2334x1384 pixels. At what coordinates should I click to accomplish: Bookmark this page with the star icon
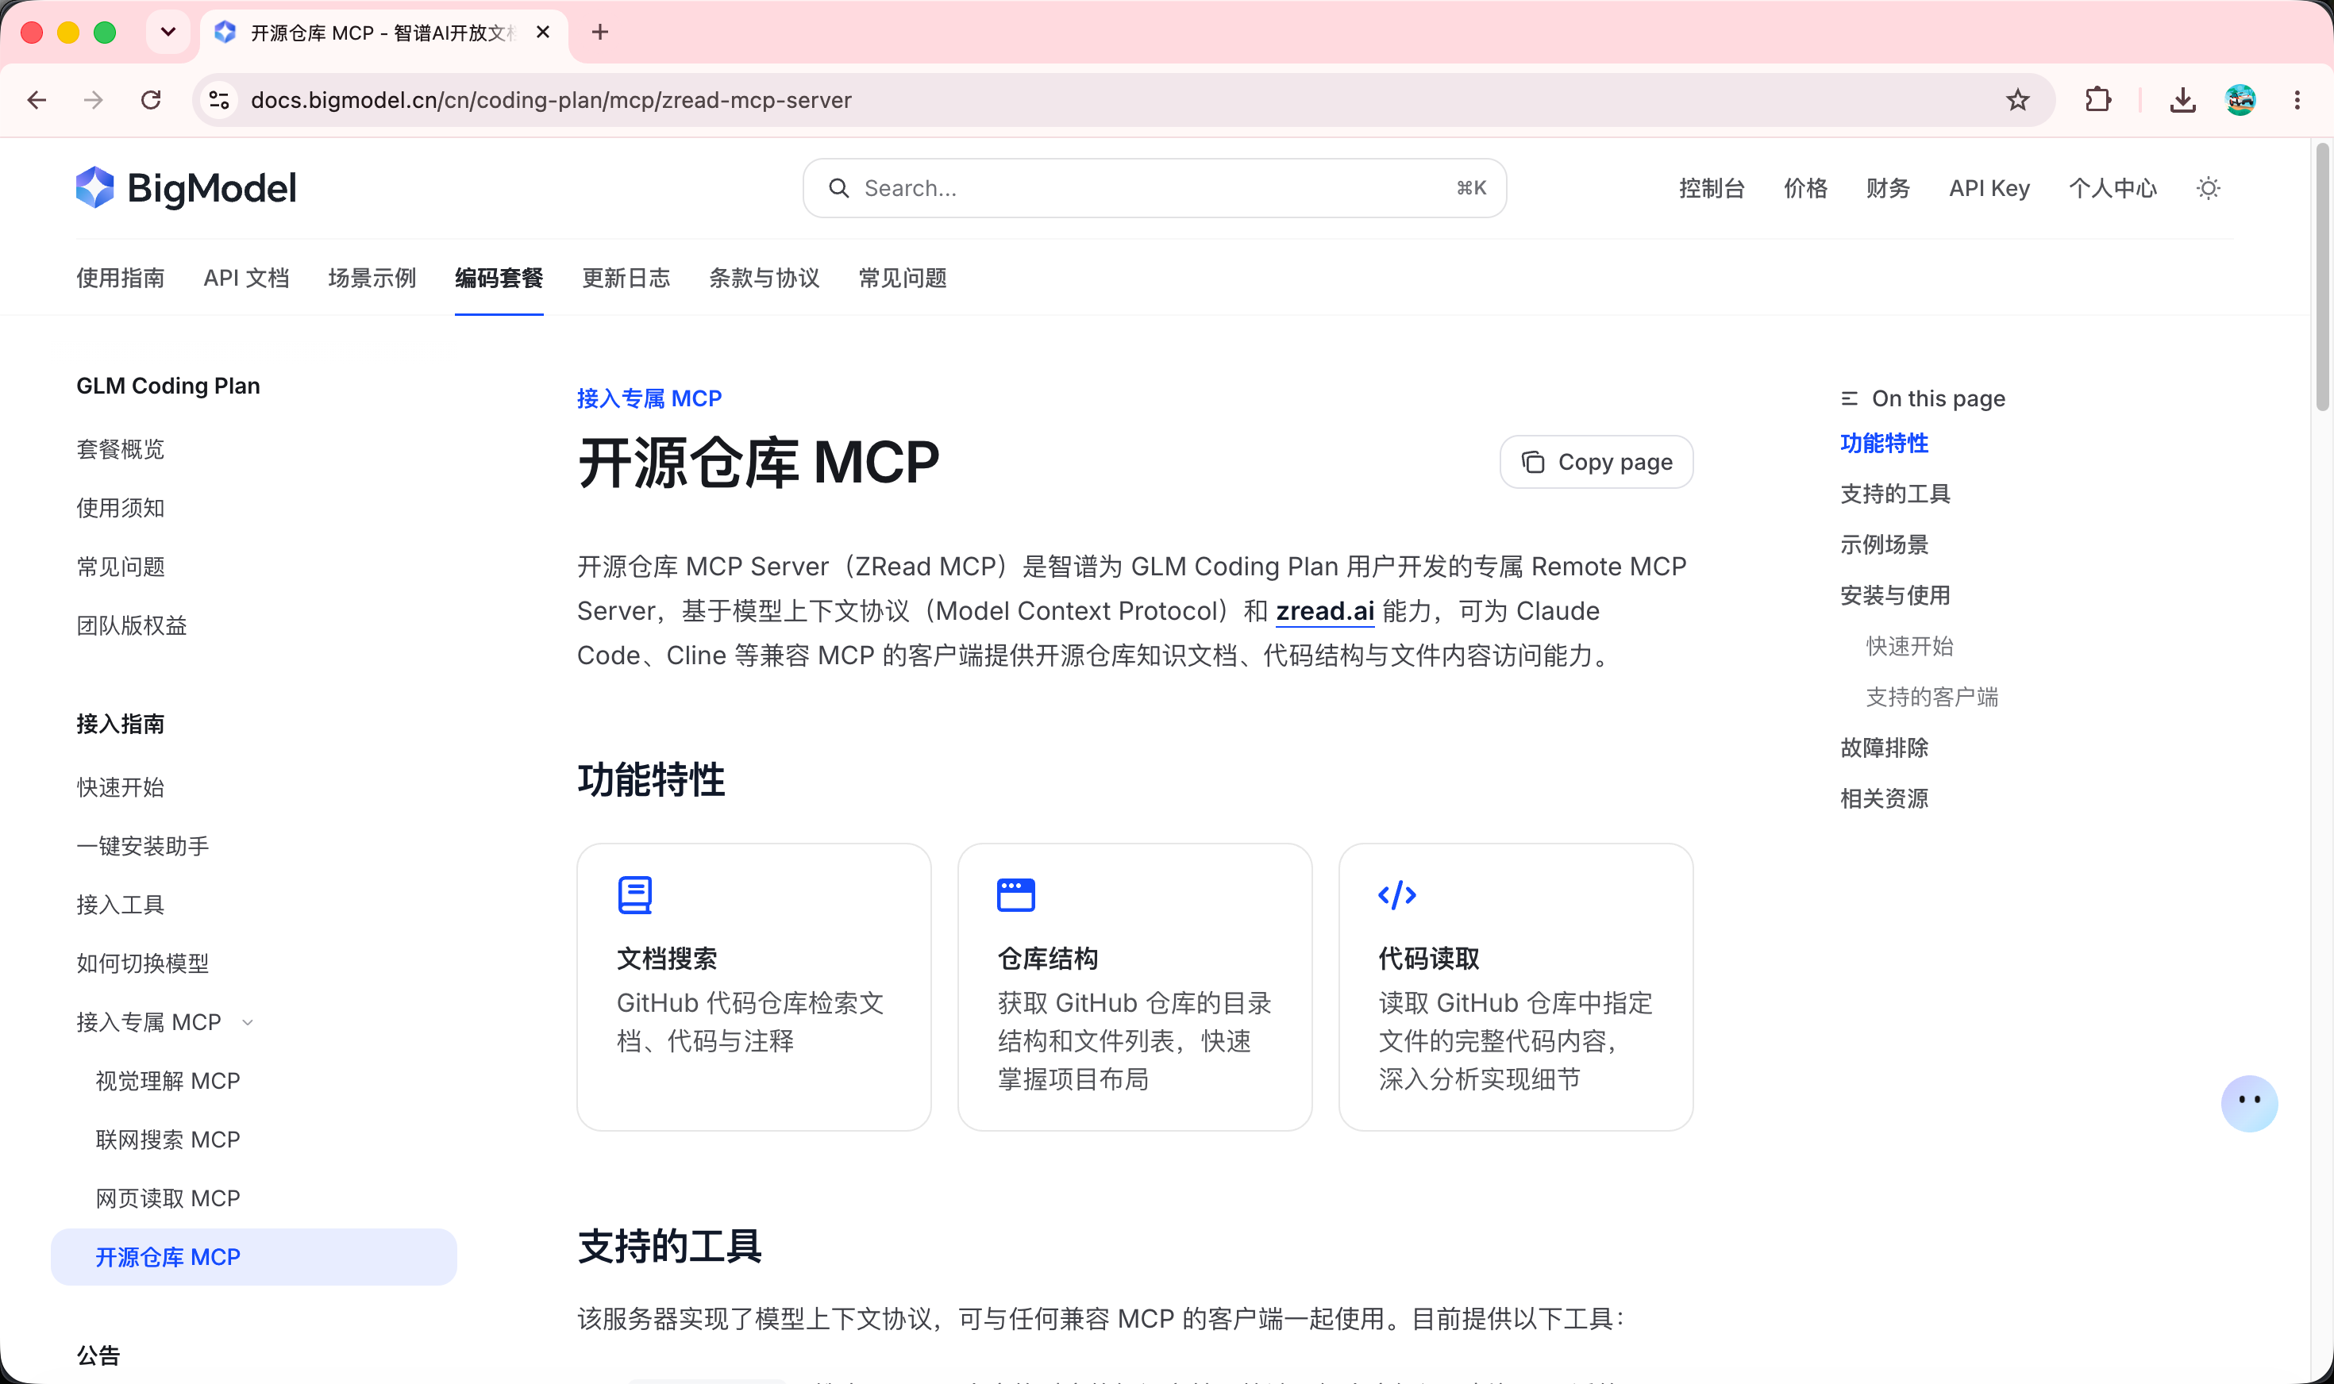tap(2016, 100)
